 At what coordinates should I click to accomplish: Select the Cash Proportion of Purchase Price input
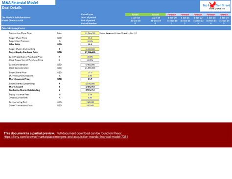click(90, 57)
